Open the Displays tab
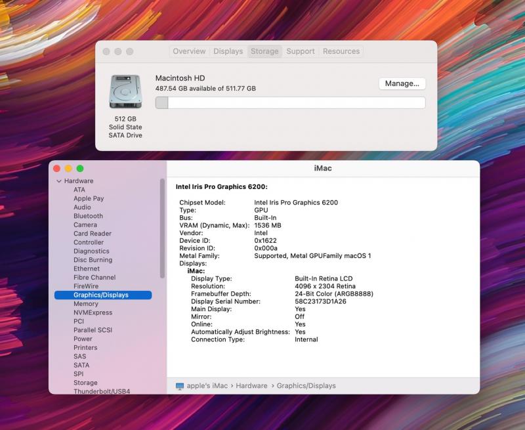 click(228, 51)
